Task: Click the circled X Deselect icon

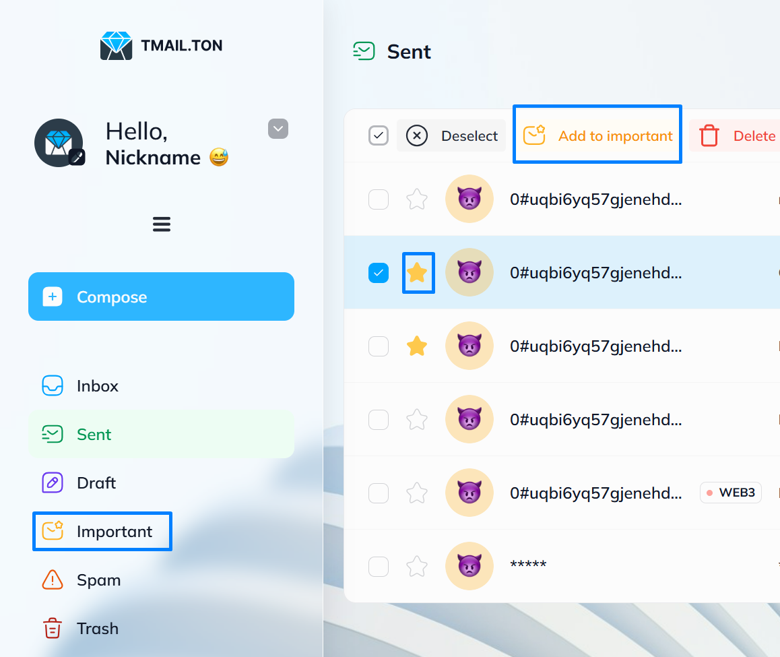Action: tap(417, 135)
